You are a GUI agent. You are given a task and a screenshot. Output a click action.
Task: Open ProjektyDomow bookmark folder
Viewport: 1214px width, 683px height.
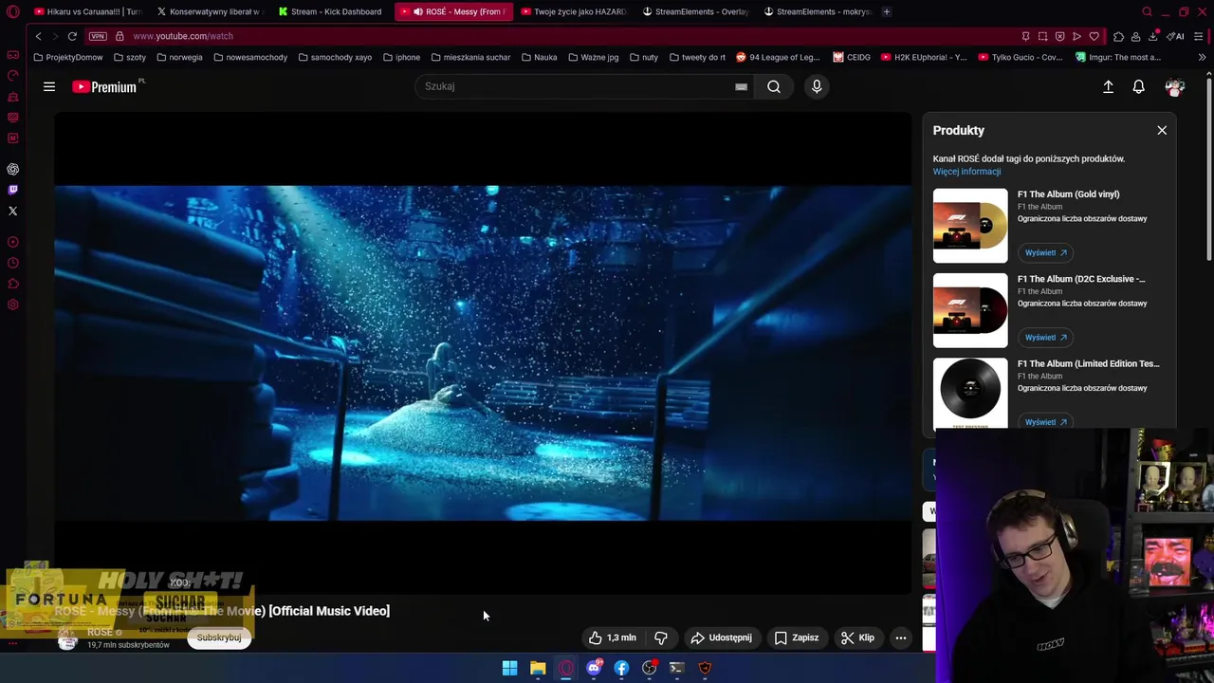click(67, 57)
